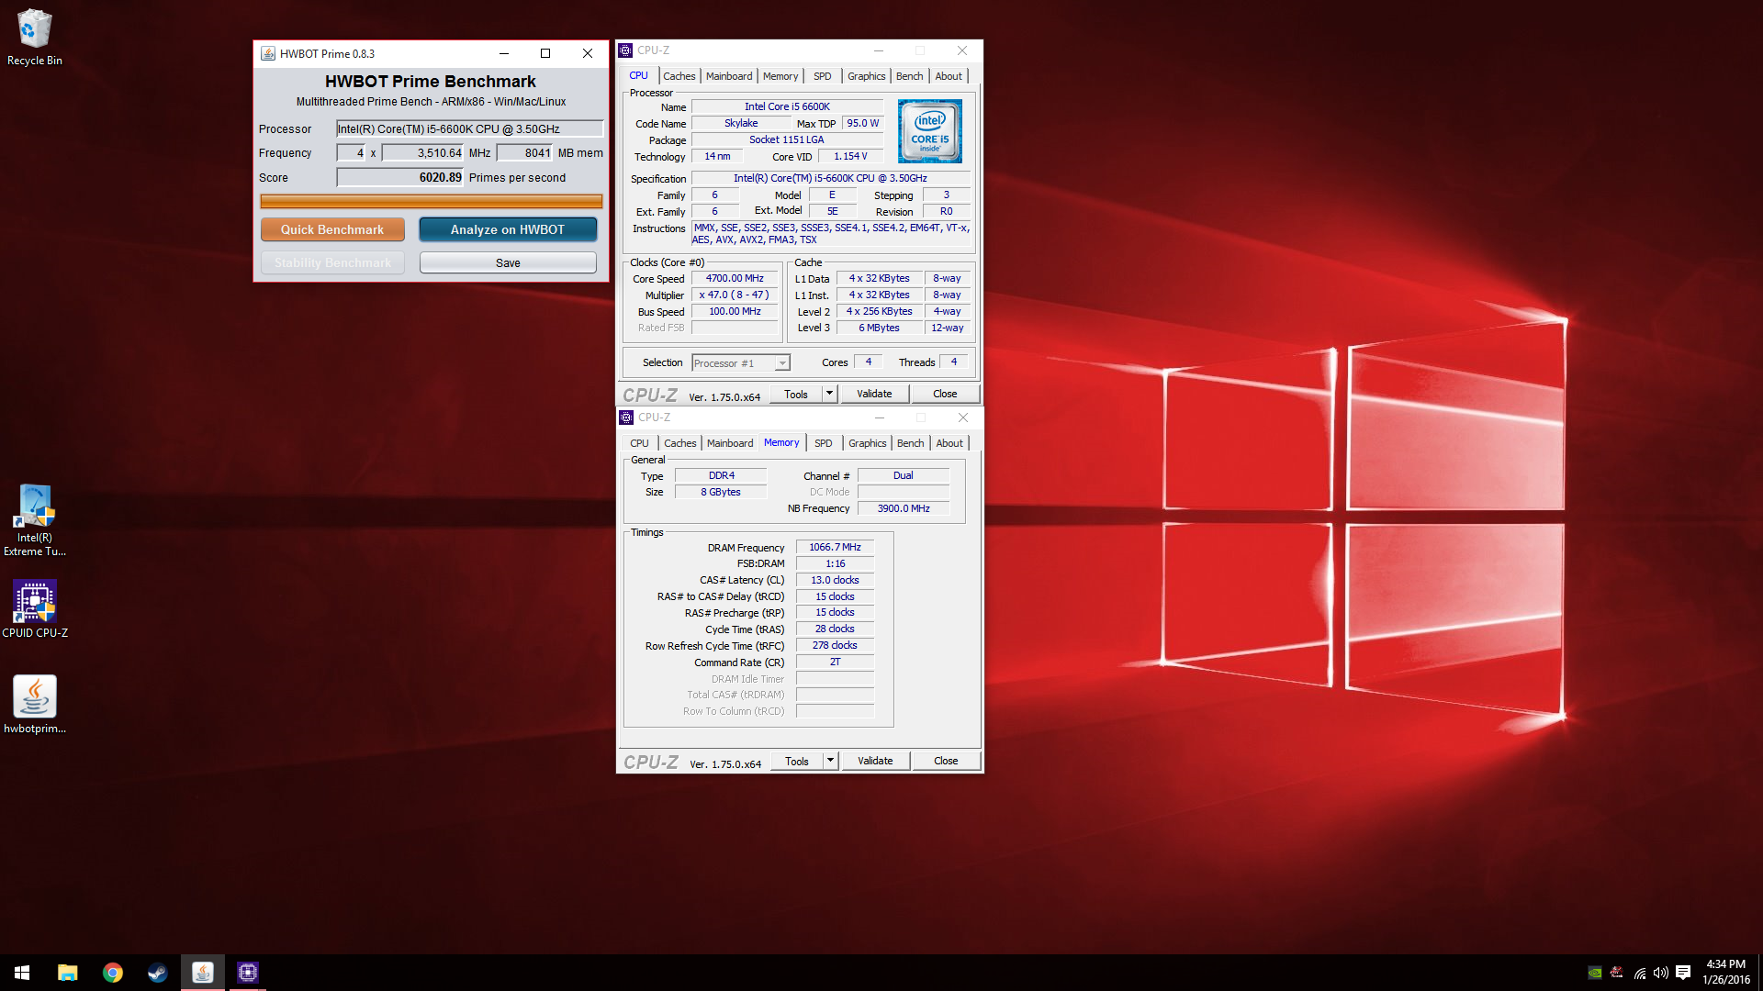
Task: Click Close button in upper CPU-Z
Action: 945,394
